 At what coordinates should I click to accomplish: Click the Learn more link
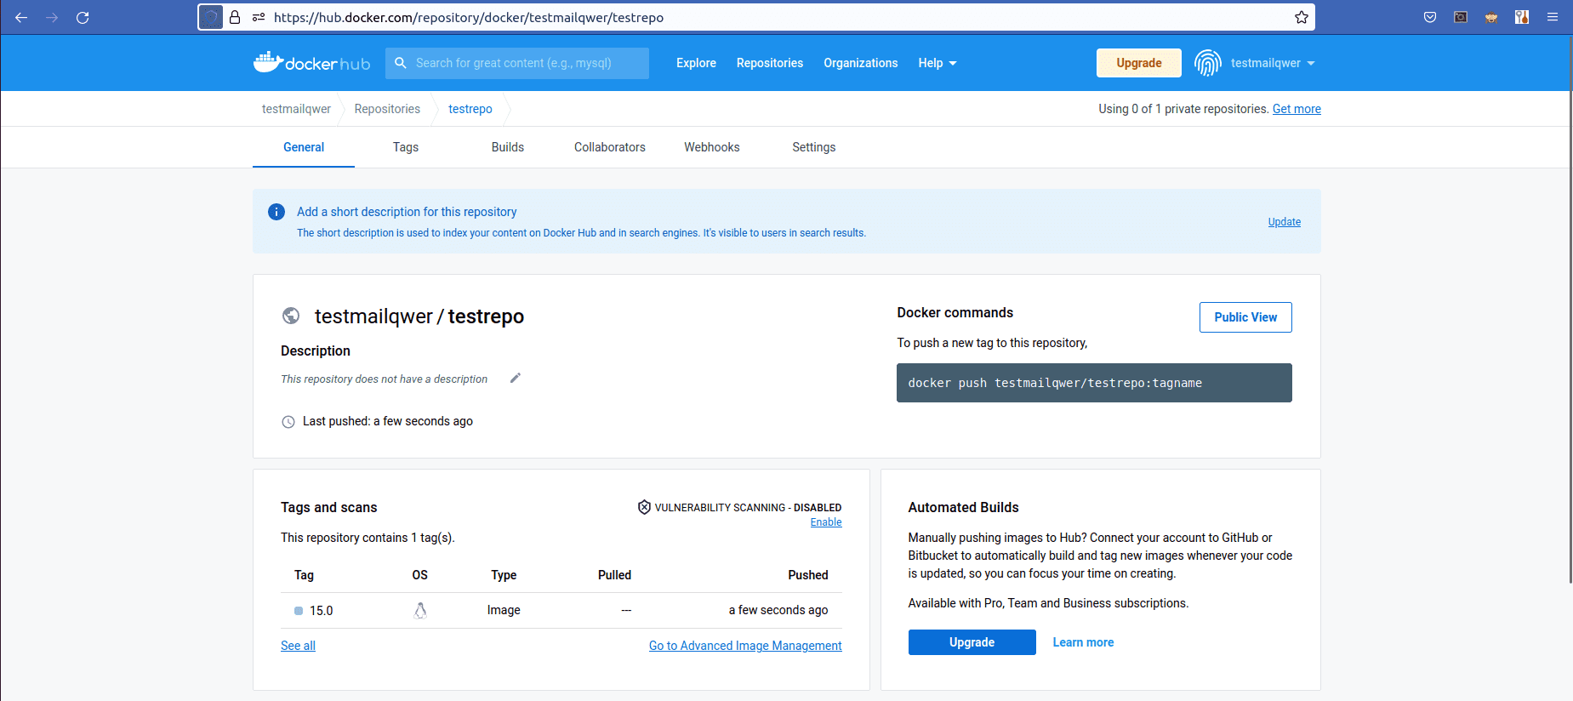coord(1083,642)
